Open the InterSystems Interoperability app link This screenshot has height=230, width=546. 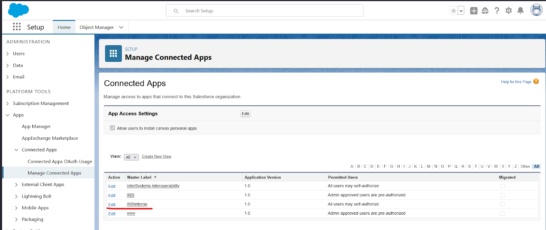(x=153, y=186)
